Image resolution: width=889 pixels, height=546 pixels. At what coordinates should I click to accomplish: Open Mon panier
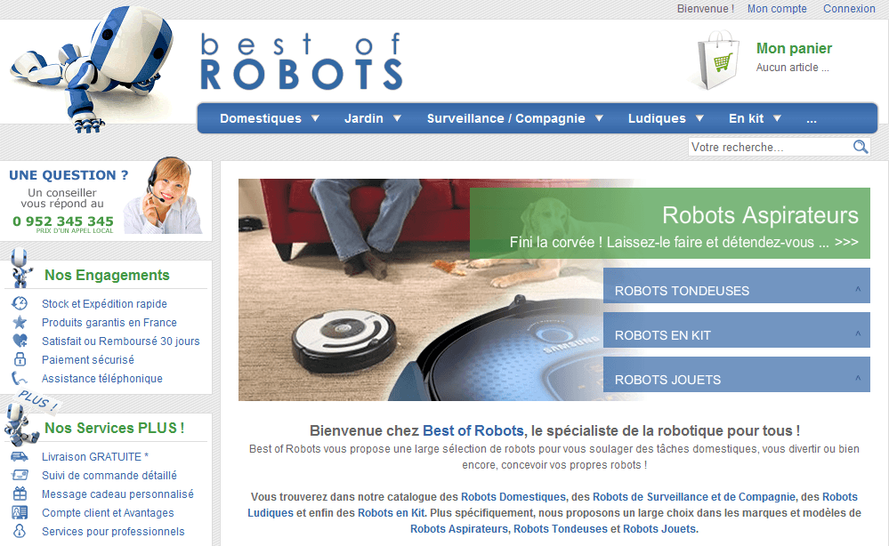pos(794,48)
